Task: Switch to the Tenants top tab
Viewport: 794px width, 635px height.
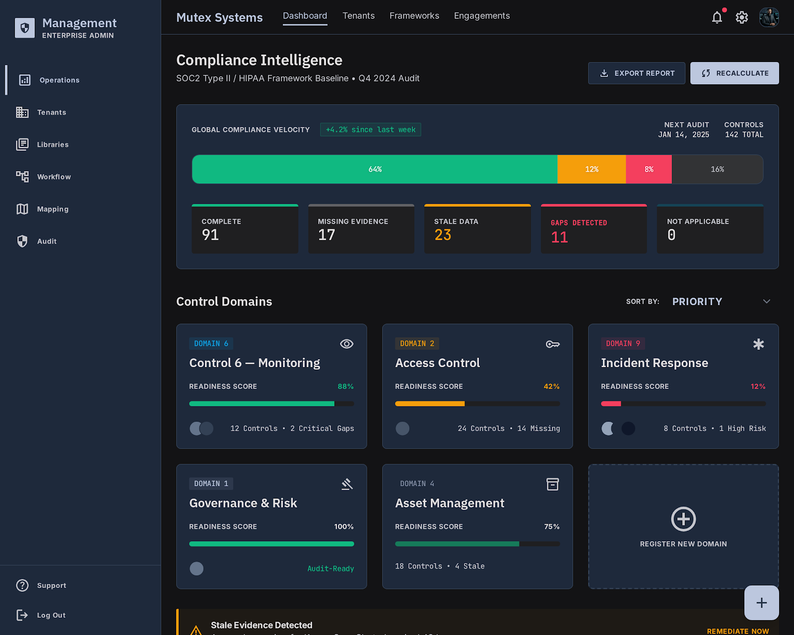Action: (358, 16)
